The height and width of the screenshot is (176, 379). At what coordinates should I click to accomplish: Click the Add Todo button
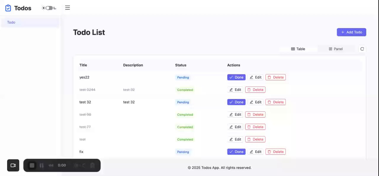click(351, 32)
